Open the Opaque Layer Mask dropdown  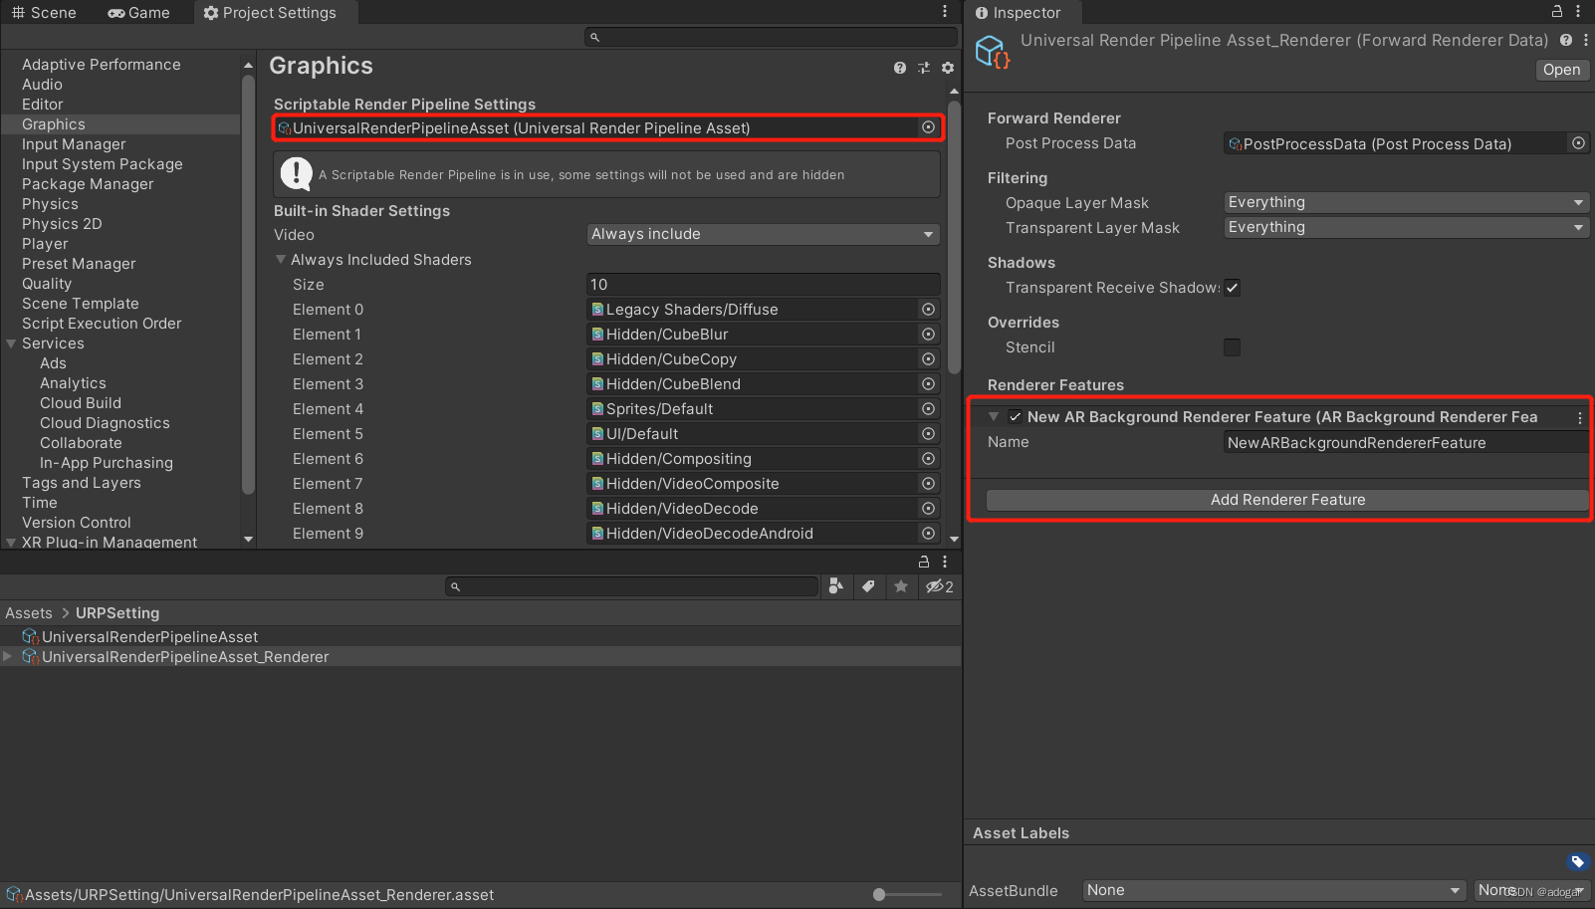[x=1404, y=202]
